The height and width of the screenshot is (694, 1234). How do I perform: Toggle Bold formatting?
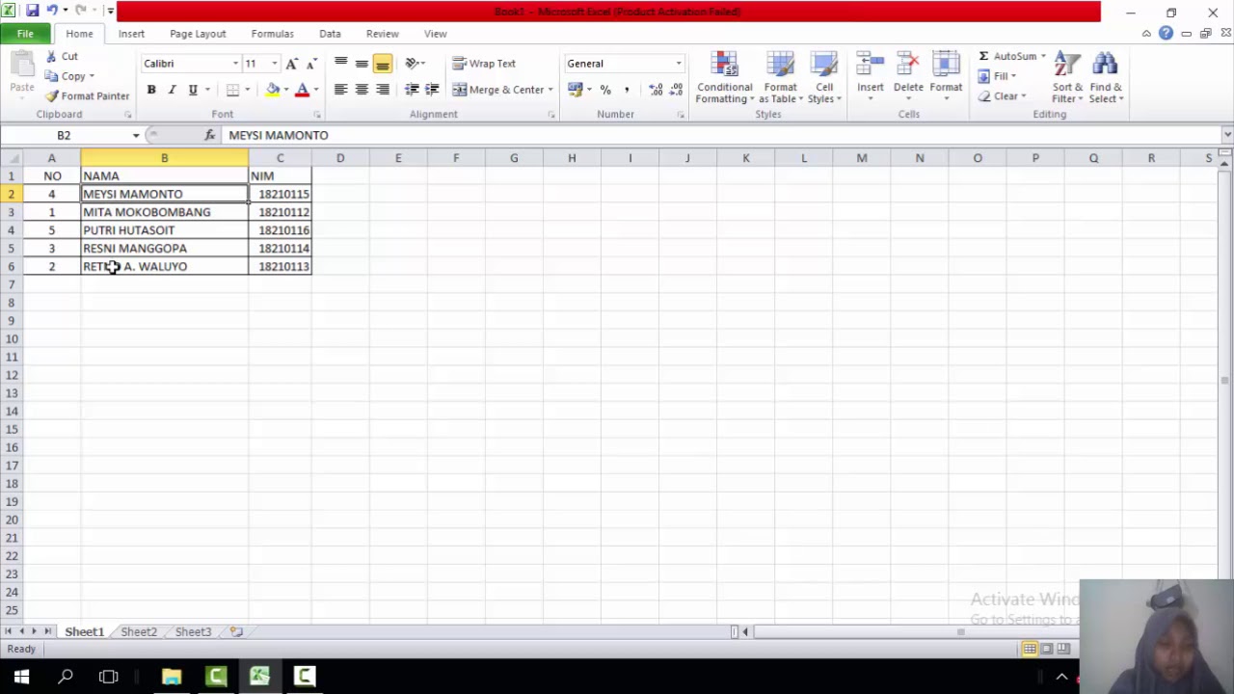pos(151,90)
